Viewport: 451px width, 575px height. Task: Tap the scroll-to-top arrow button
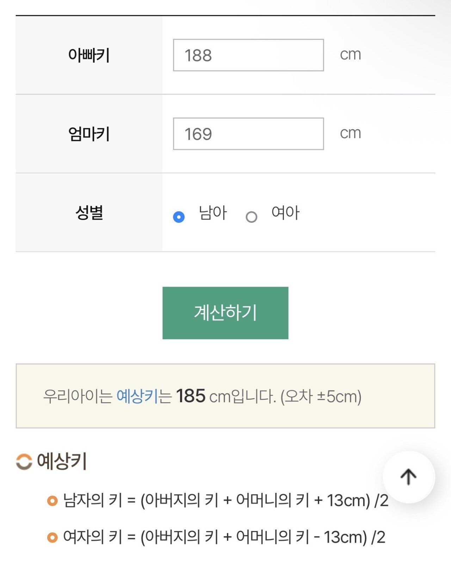coord(409,477)
